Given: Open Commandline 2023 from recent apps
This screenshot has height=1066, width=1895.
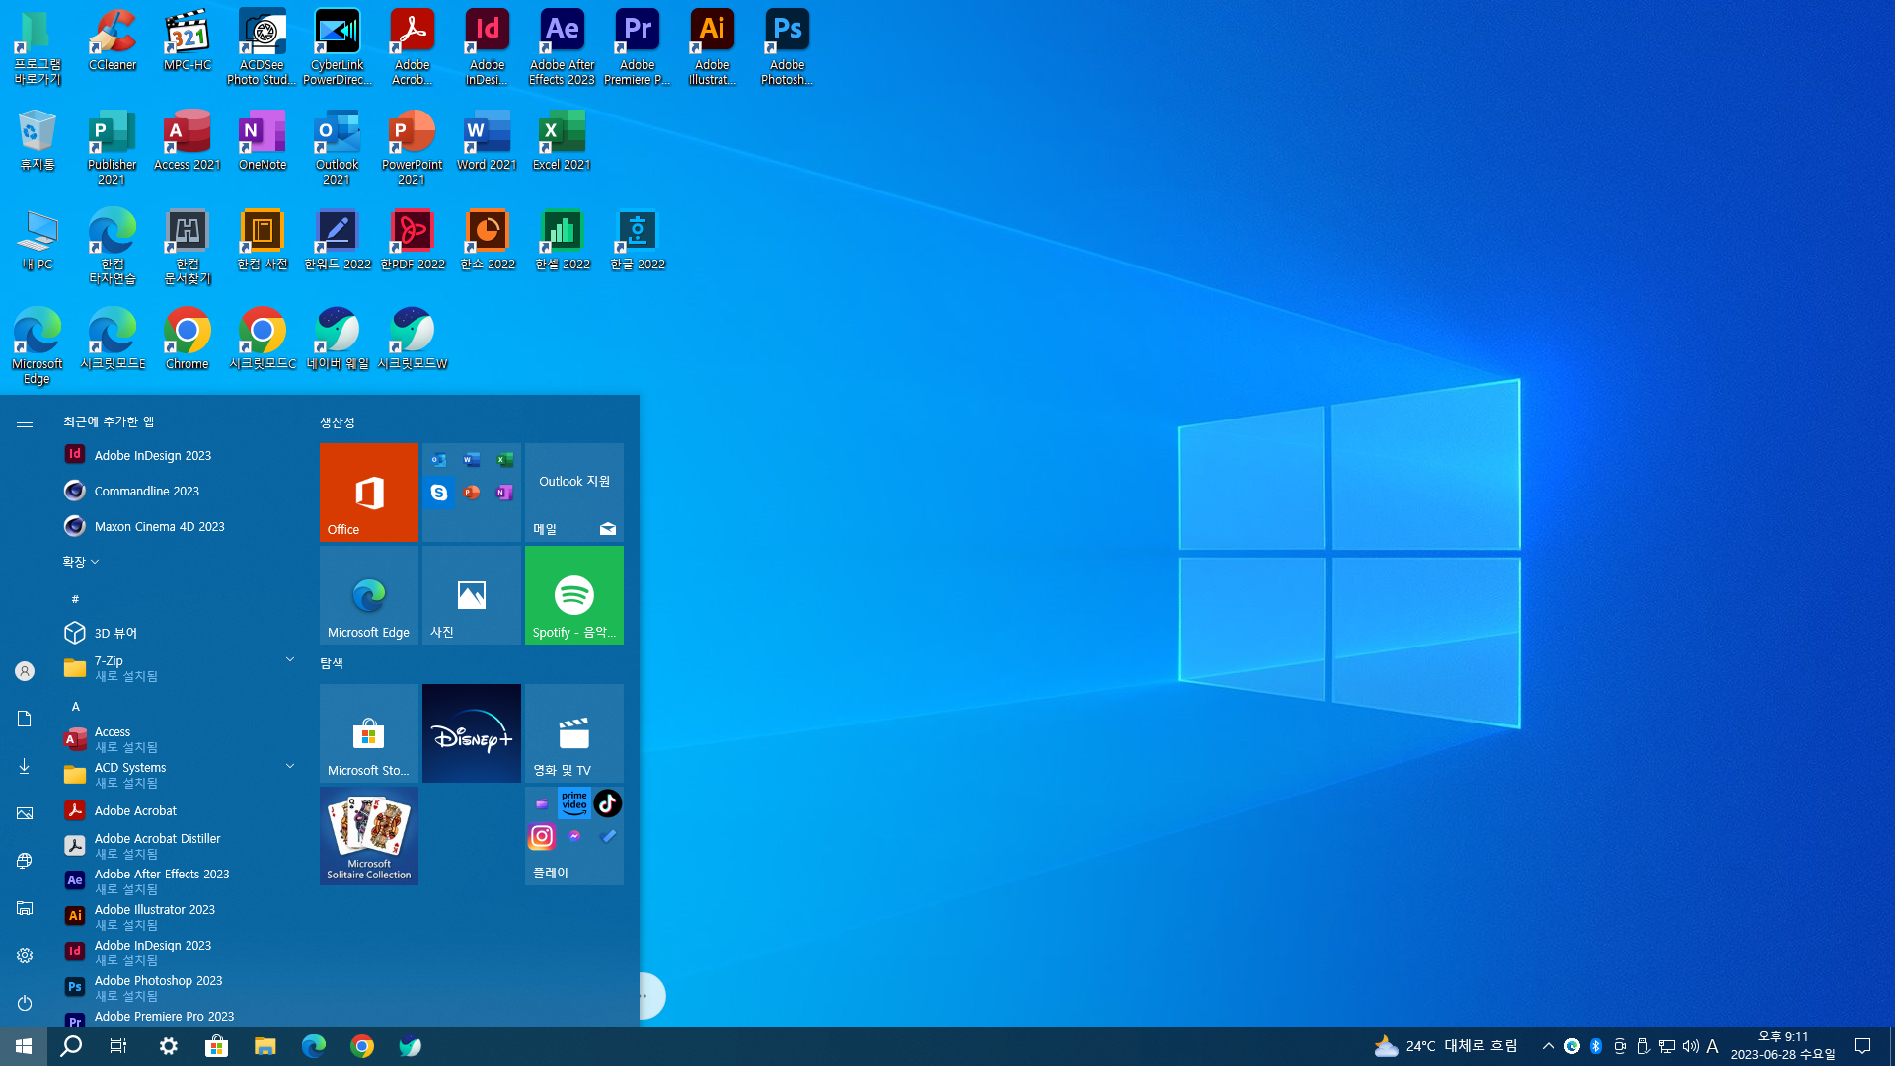Looking at the screenshot, I should [x=146, y=491].
